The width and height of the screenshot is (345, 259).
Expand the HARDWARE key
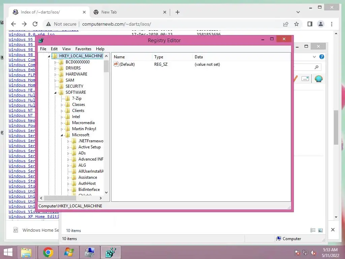tap(55, 75)
